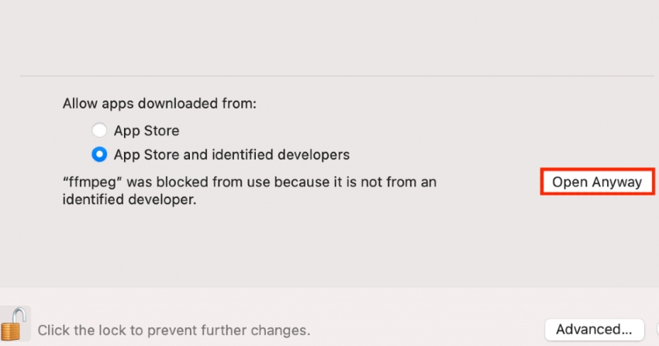
Task: Click the word "ffmpeg" in the warning
Action: [x=92, y=182]
